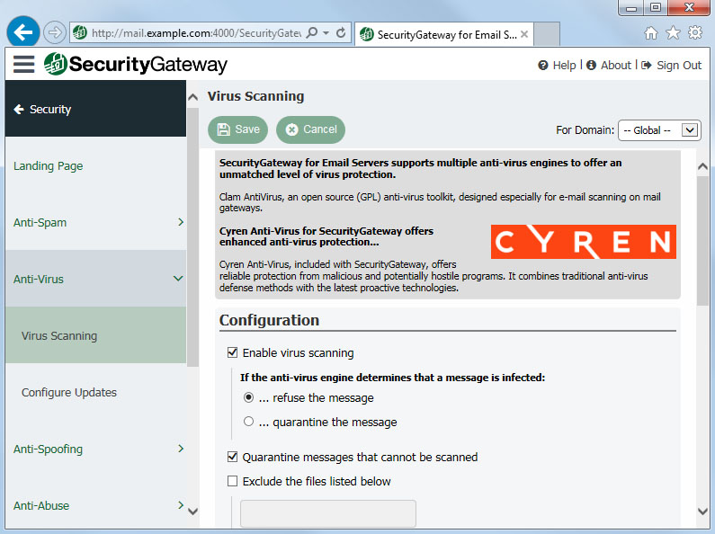This screenshot has height=534, width=715.
Task: Click the sidebar scrollbar thumb
Action: click(192, 237)
